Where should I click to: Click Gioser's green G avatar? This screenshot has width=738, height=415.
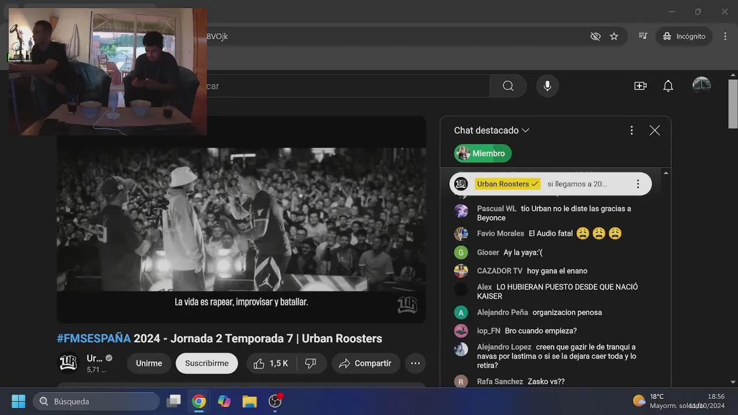[461, 252]
